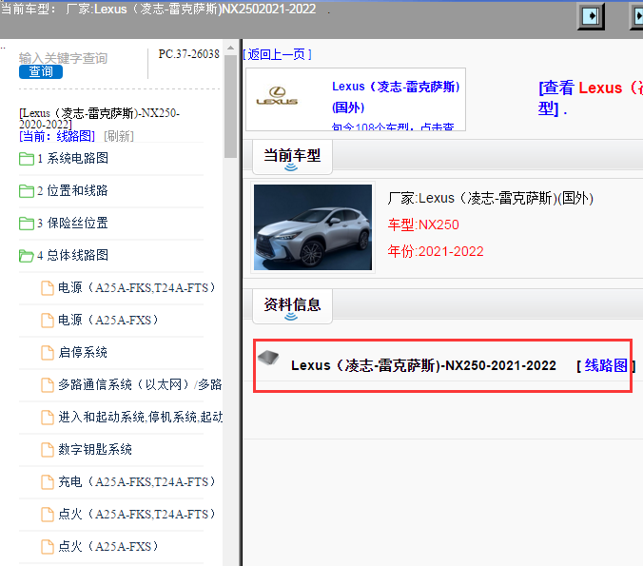This screenshot has width=643, height=566.
Task: Click the first arrow button in header
Action: [x=591, y=16]
